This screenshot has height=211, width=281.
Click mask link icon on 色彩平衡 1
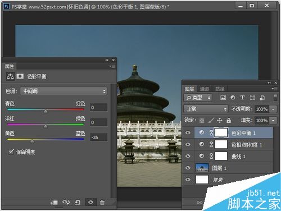point(211,132)
